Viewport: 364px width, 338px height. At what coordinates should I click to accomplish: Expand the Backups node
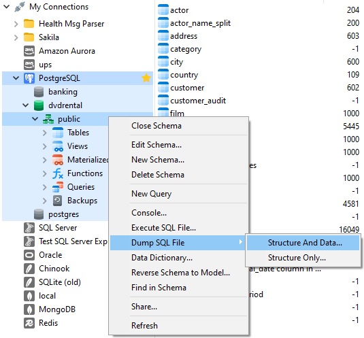(45, 201)
